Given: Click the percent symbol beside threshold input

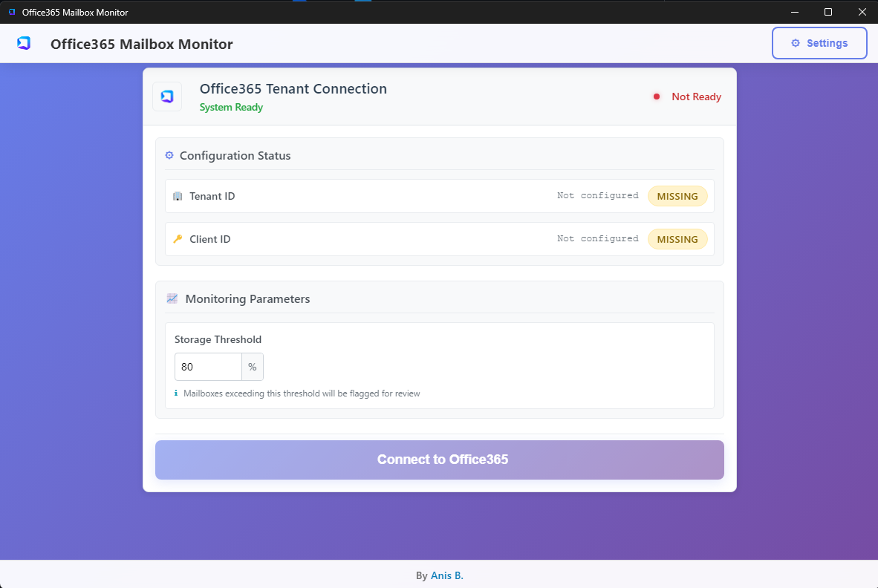Looking at the screenshot, I should 253,367.
